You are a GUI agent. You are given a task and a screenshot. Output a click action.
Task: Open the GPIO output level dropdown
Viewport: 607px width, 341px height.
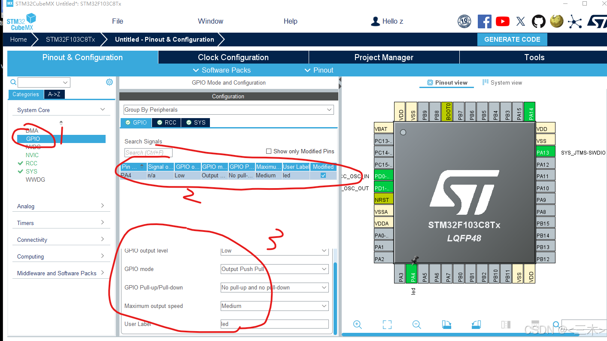coord(275,251)
